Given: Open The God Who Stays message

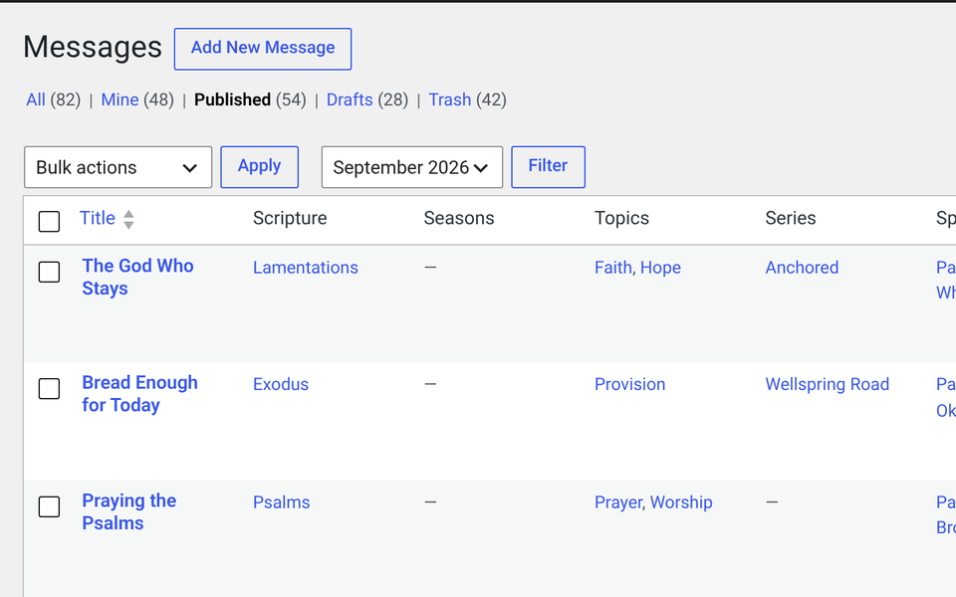Looking at the screenshot, I should (137, 278).
